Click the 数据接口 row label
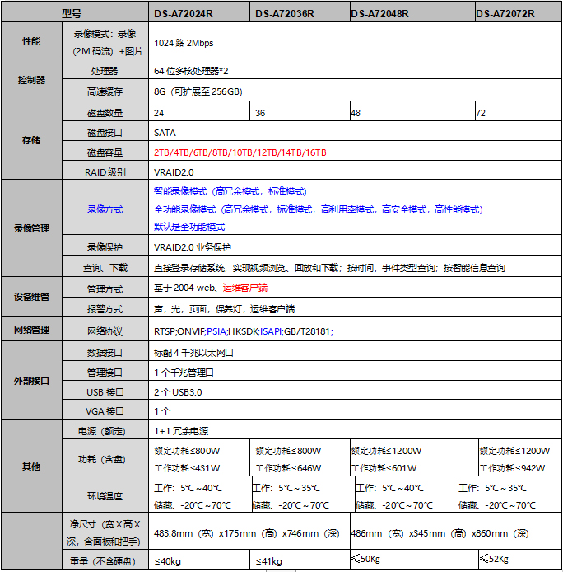This screenshot has width=563, height=572. coord(105,353)
